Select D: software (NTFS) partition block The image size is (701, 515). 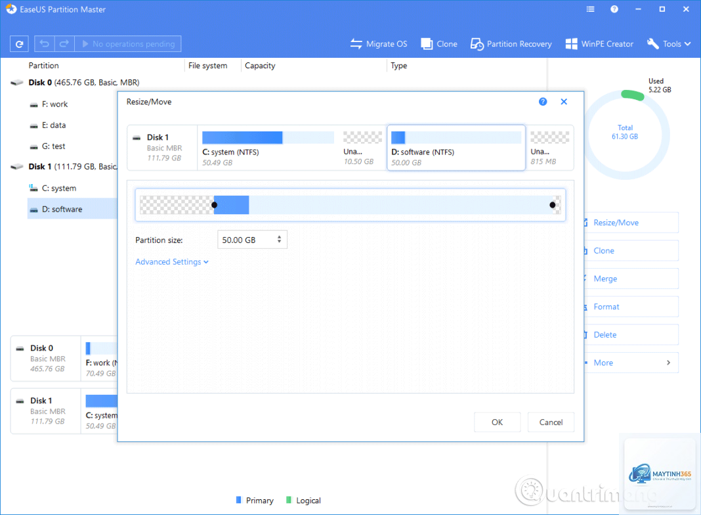(456, 148)
